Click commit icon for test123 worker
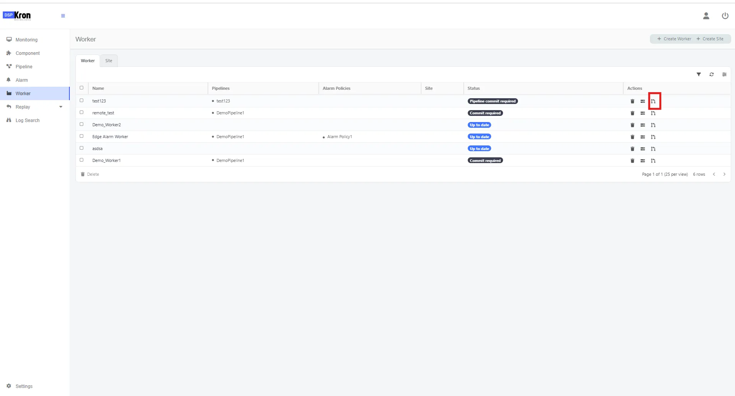 (653, 101)
